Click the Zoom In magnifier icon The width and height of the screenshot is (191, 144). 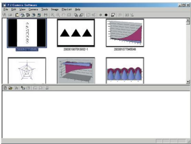coord(52,15)
